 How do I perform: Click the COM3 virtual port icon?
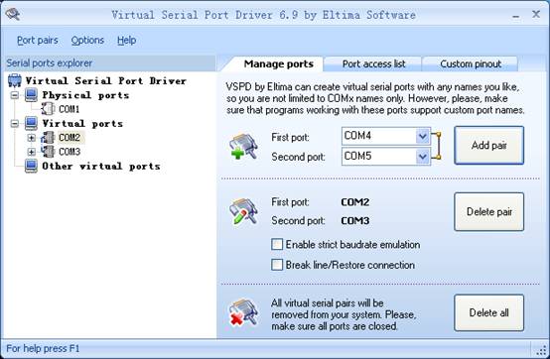(x=48, y=152)
